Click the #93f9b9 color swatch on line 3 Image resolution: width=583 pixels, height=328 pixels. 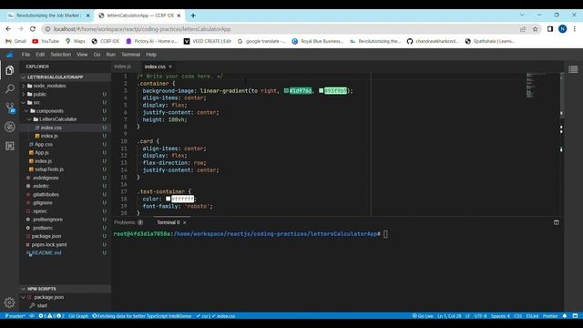[x=321, y=91]
